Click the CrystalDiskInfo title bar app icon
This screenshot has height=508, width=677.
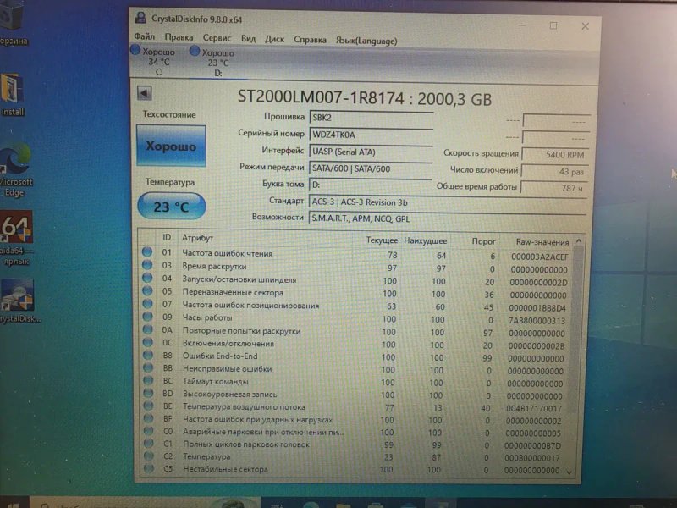coord(140,18)
